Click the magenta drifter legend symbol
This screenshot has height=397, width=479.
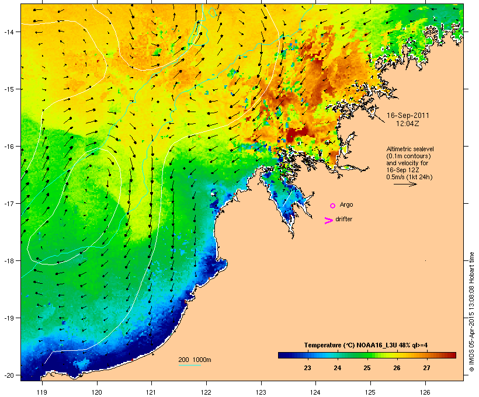[x=329, y=220]
